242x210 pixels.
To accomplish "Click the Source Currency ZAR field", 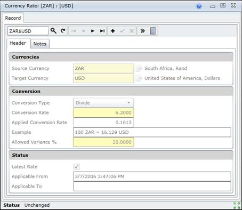I will point(103,68).
